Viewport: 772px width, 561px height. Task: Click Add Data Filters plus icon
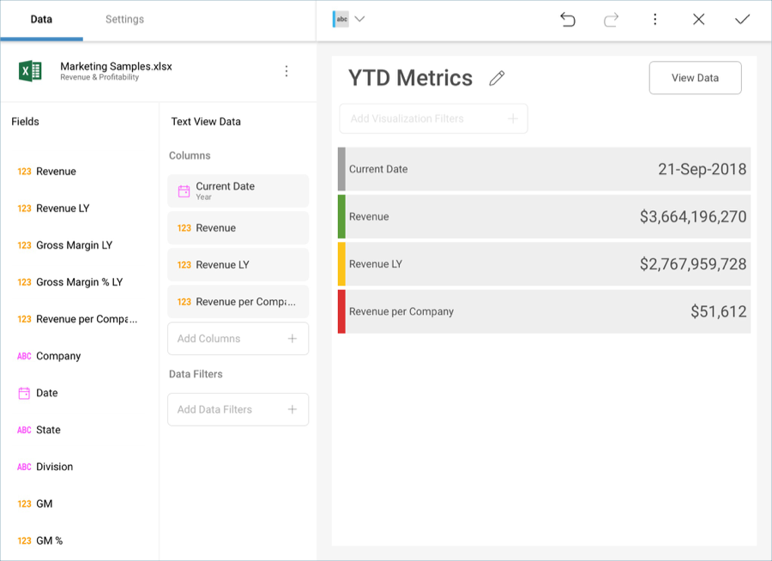click(x=292, y=410)
